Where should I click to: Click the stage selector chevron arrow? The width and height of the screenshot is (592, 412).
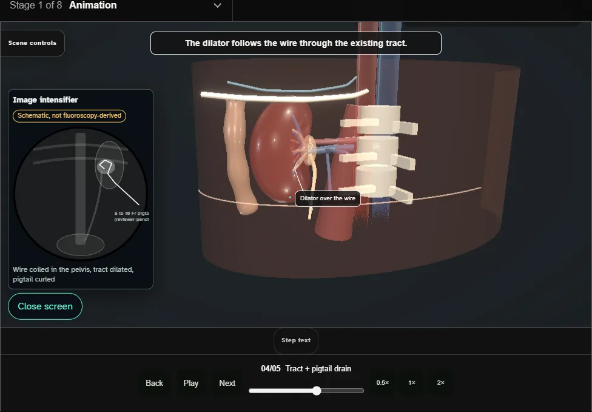(218, 5)
